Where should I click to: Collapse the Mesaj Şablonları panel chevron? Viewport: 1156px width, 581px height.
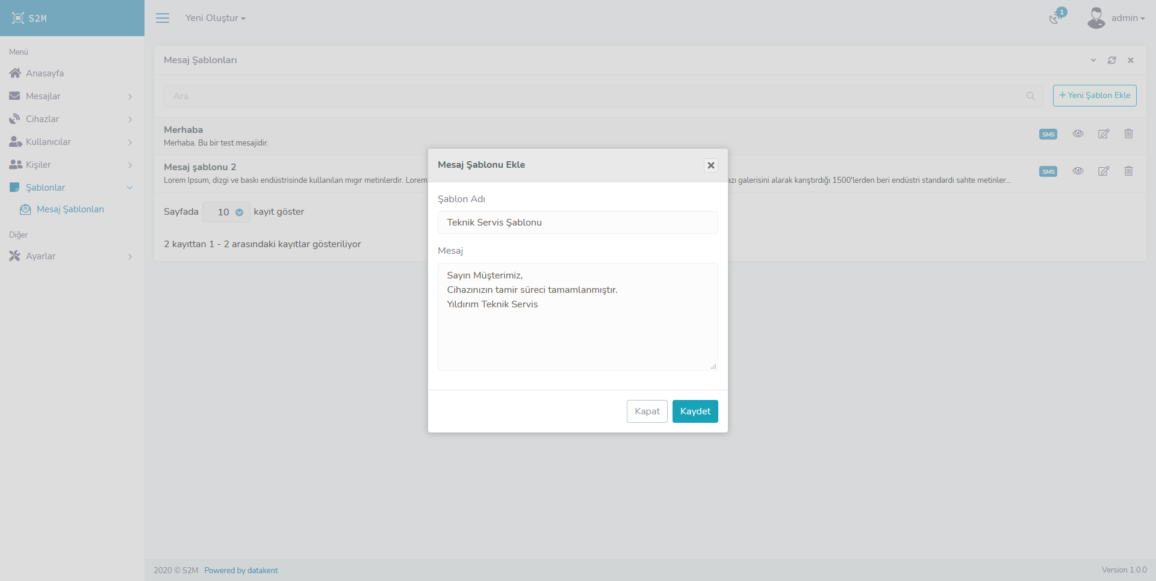pyautogui.click(x=1093, y=60)
